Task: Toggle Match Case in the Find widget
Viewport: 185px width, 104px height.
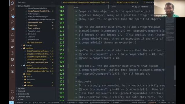Action: coord(133,7)
